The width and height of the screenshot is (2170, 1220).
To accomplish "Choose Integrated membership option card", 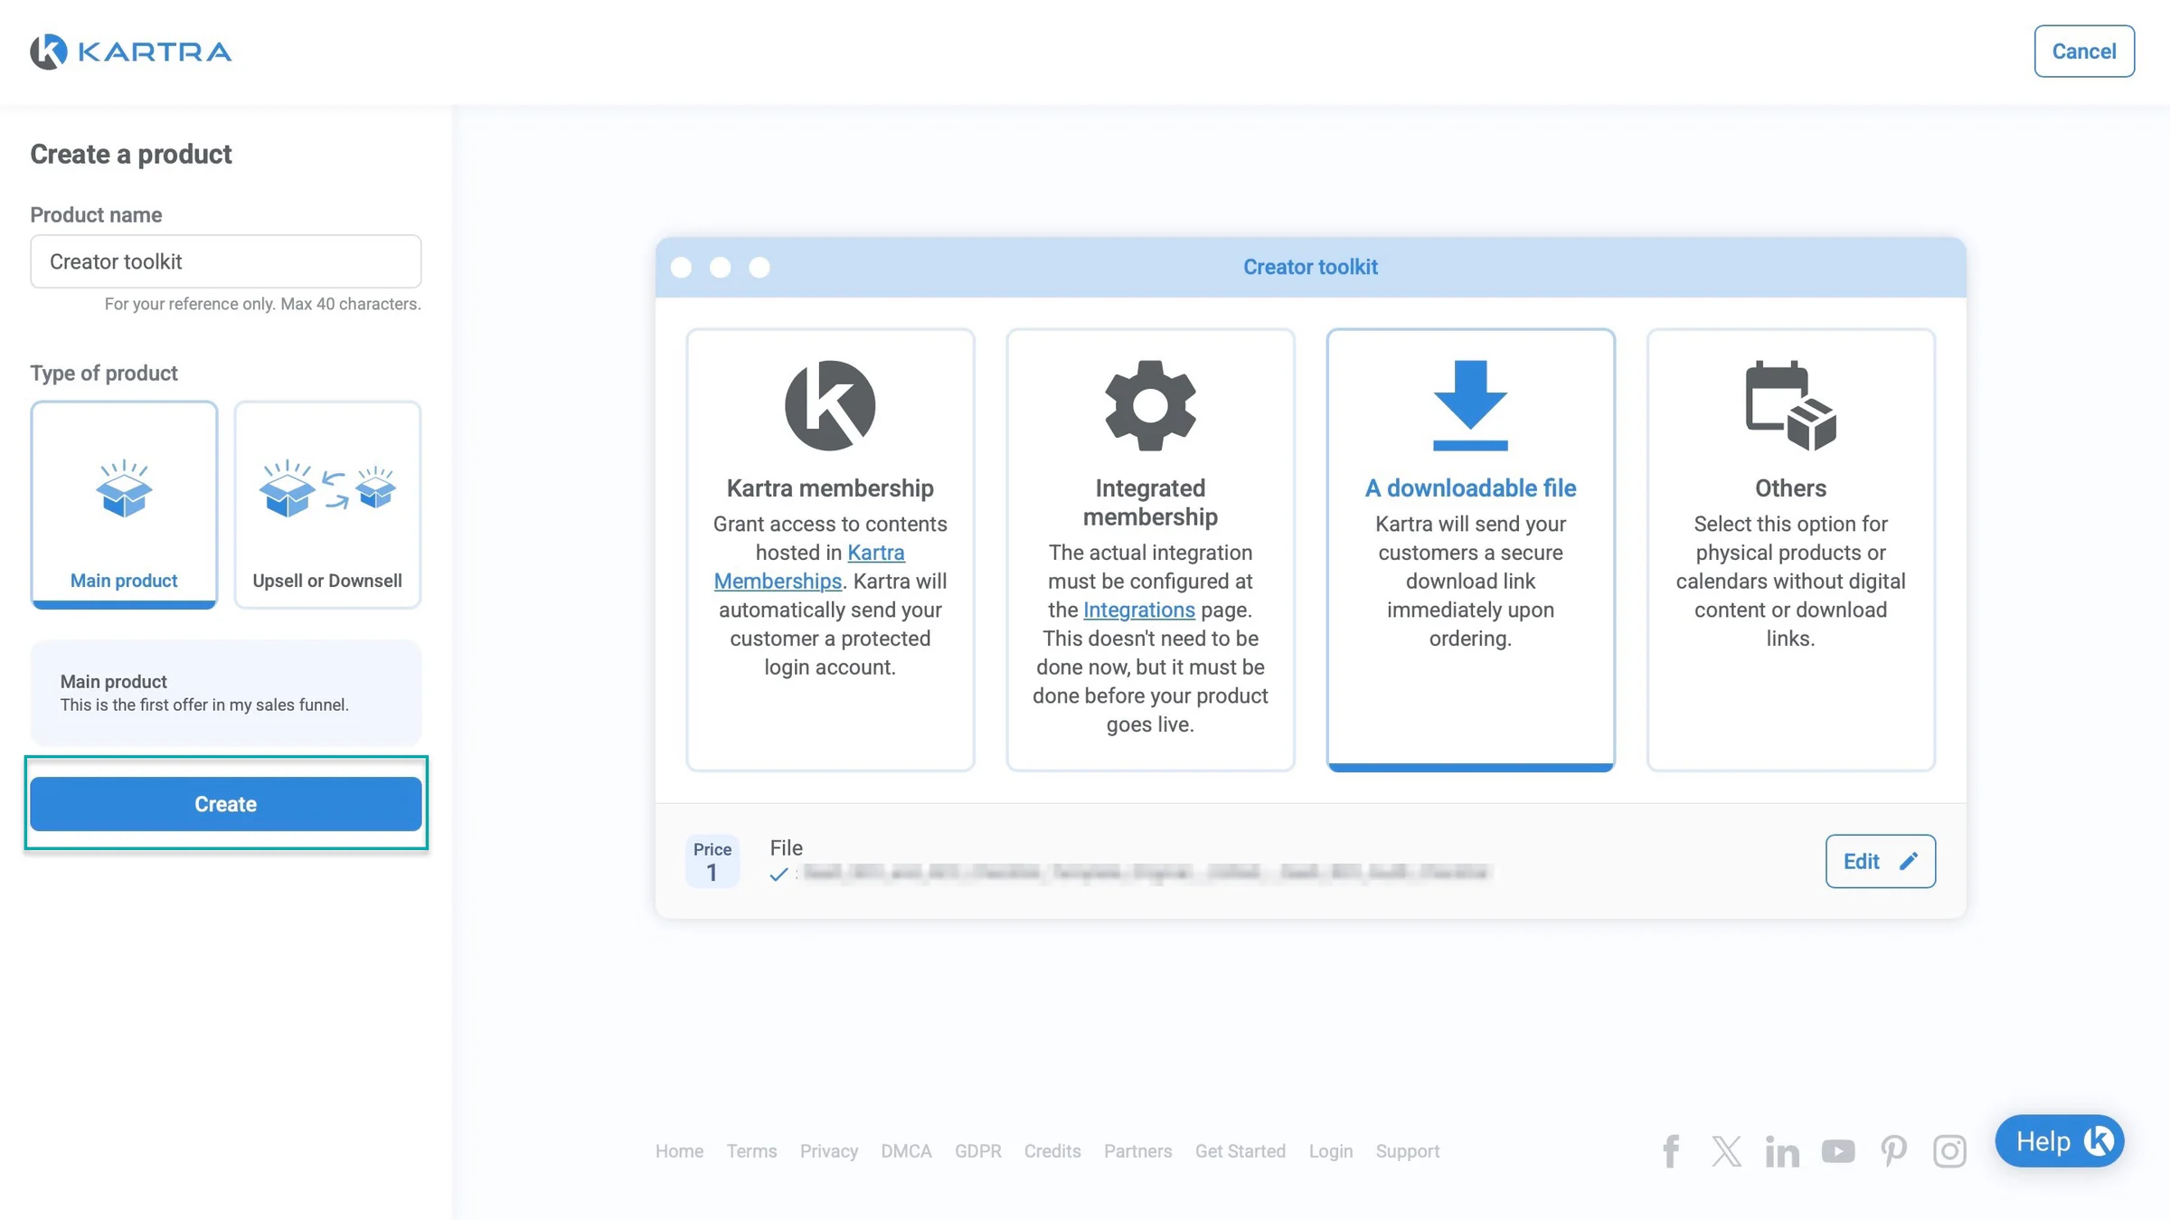I will point(1150,550).
